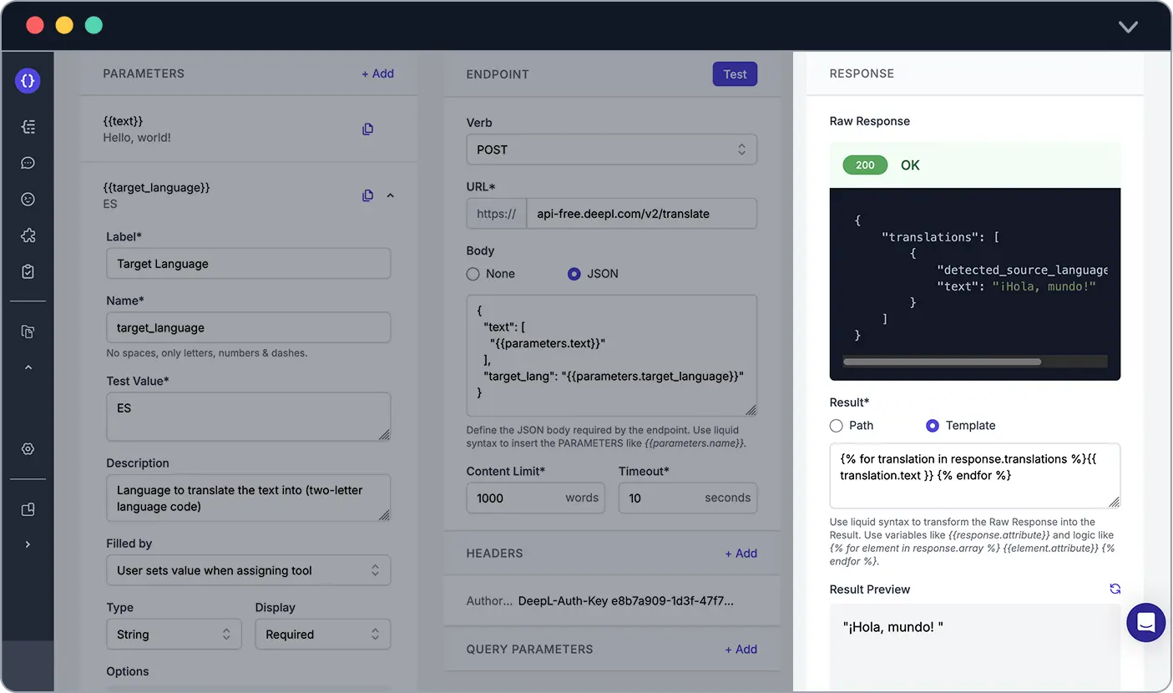
Task: Open the puzzle piece tools icon in the sidebar
Action: (28, 235)
